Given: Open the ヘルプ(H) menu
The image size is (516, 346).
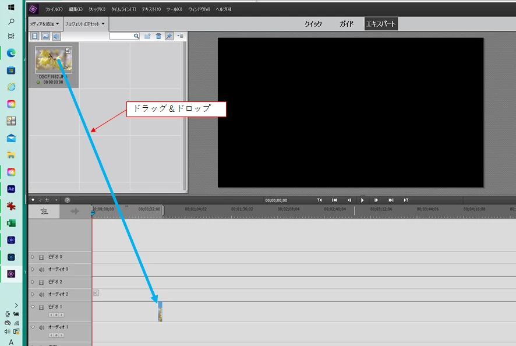Looking at the screenshot, I should tap(224, 9).
